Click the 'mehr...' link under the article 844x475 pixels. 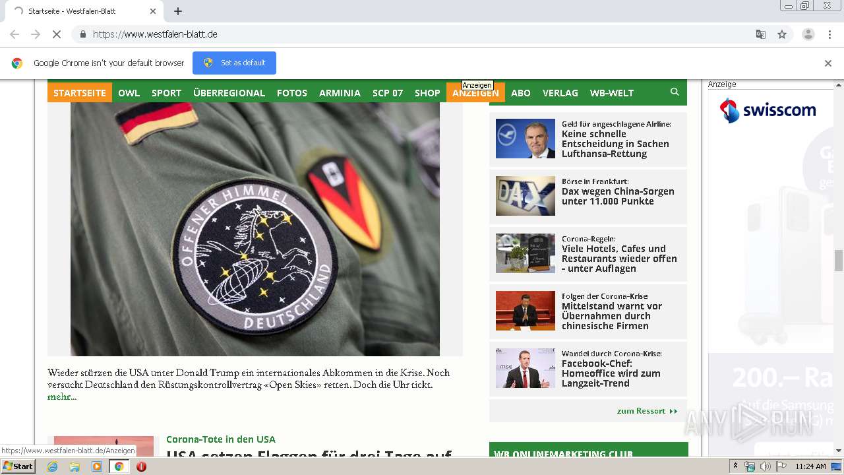[62, 397]
